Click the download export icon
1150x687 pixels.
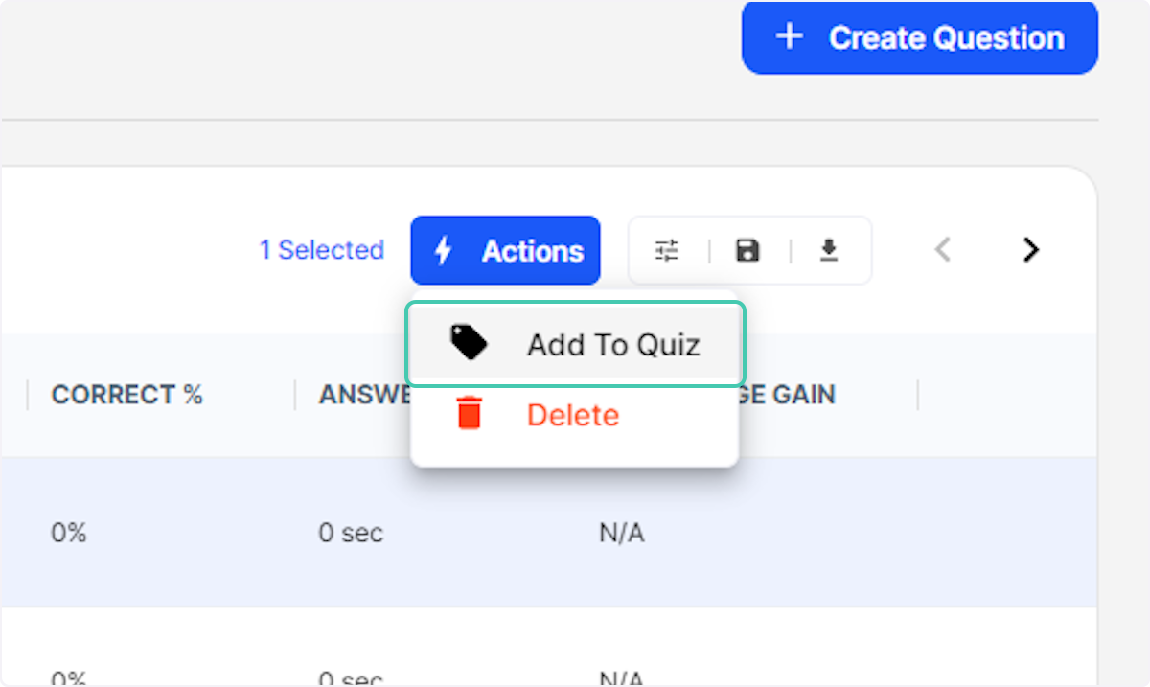pos(829,250)
